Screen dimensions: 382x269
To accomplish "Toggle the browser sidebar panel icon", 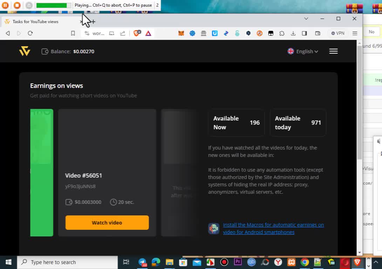I will (x=304, y=33).
